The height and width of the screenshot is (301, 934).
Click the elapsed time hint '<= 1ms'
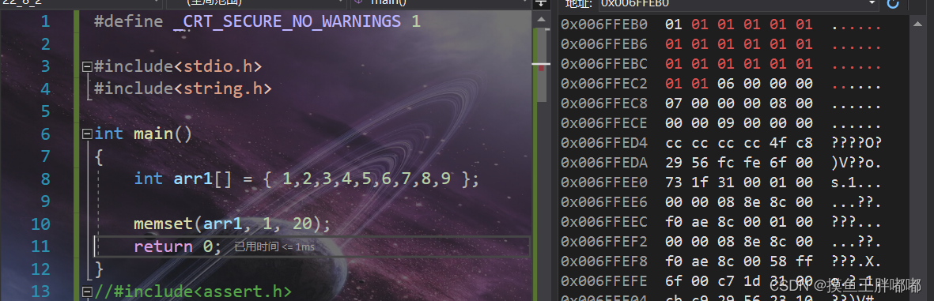(x=274, y=246)
